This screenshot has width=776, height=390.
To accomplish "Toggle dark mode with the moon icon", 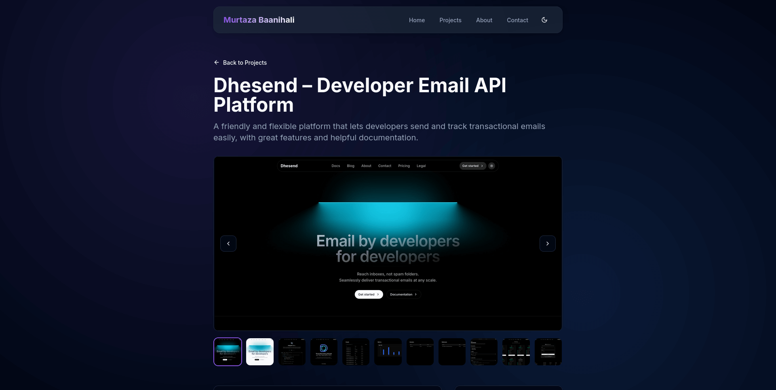I will 544,20.
